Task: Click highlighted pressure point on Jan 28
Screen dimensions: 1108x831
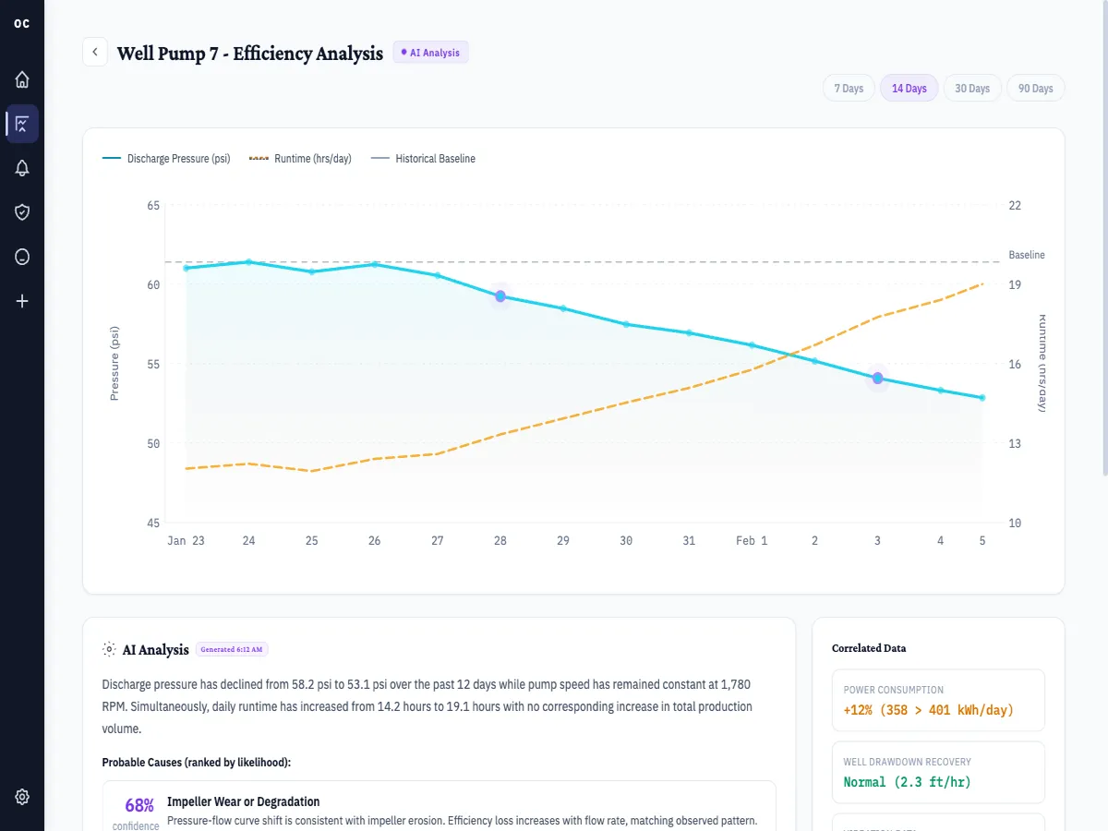Action: click(x=500, y=296)
